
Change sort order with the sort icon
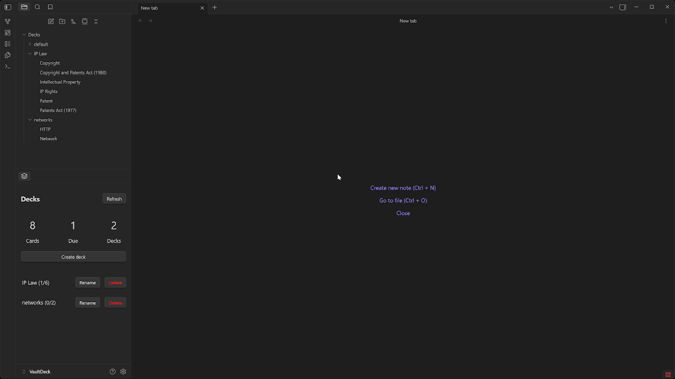point(73,21)
